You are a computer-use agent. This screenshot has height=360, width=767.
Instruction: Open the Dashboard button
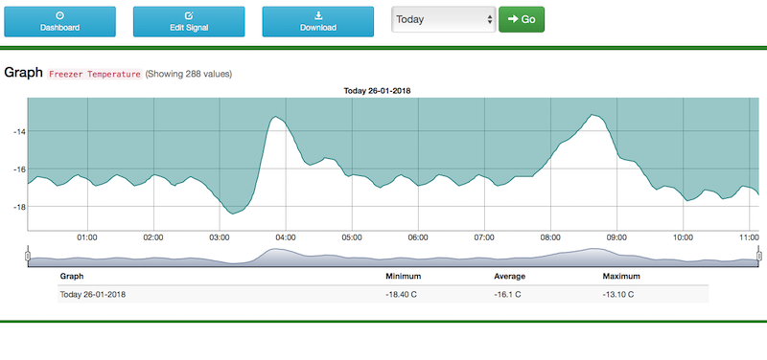(59, 21)
